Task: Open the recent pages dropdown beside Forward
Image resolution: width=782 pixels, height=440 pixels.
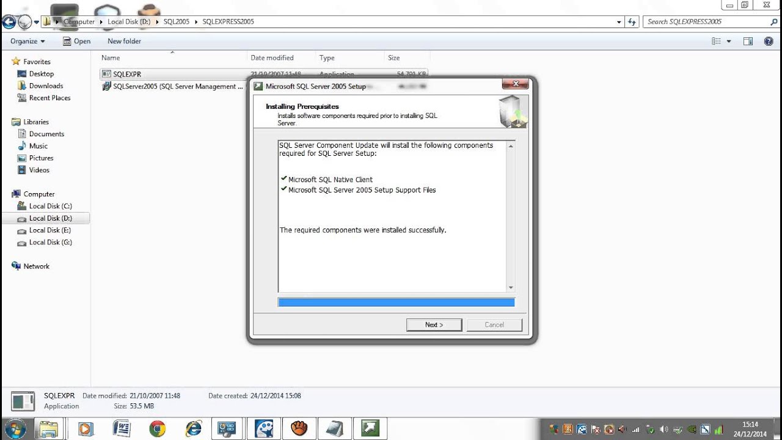Action: (x=37, y=22)
